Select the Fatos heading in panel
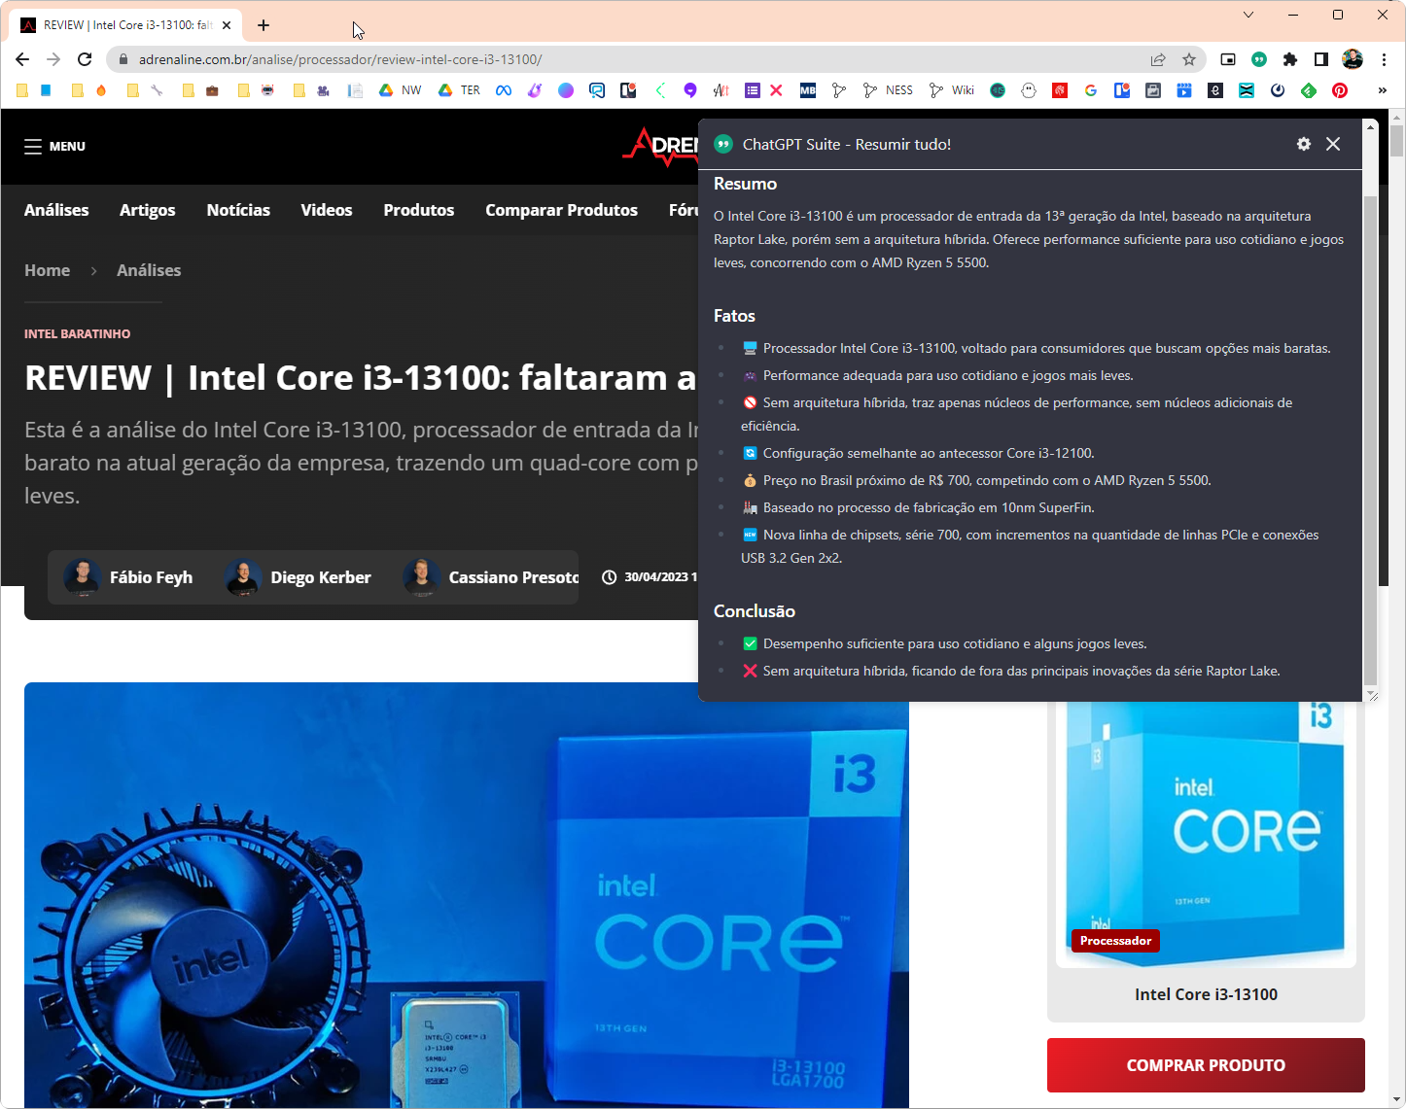This screenshot has height=1109, width=1406. pyautogui.click(x=734, y=316)
